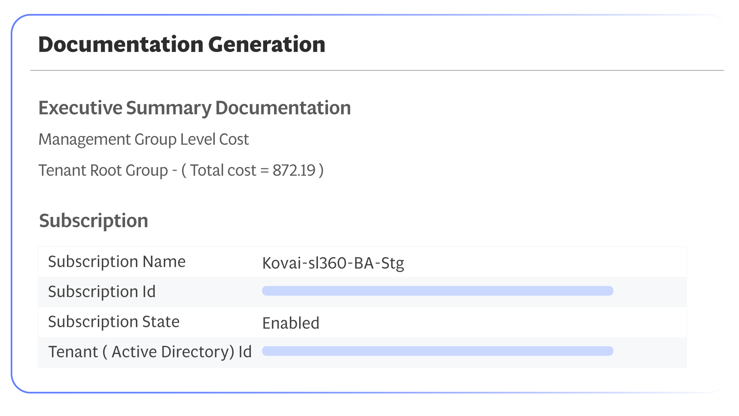This screenshot has height=416, width=739.
Task: Click the redacted Subscription Id bar
Action: click(437, 291)
